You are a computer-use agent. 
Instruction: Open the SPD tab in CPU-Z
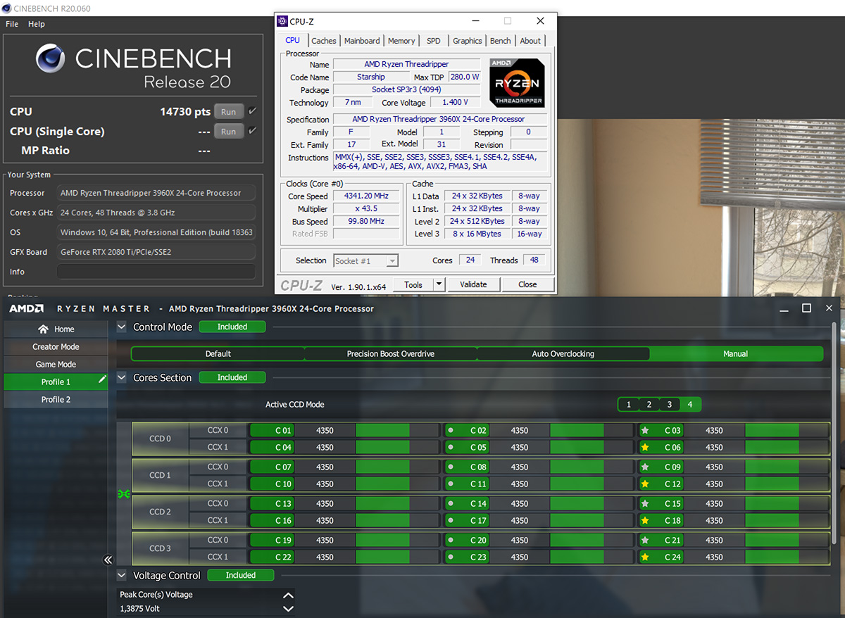434,41
